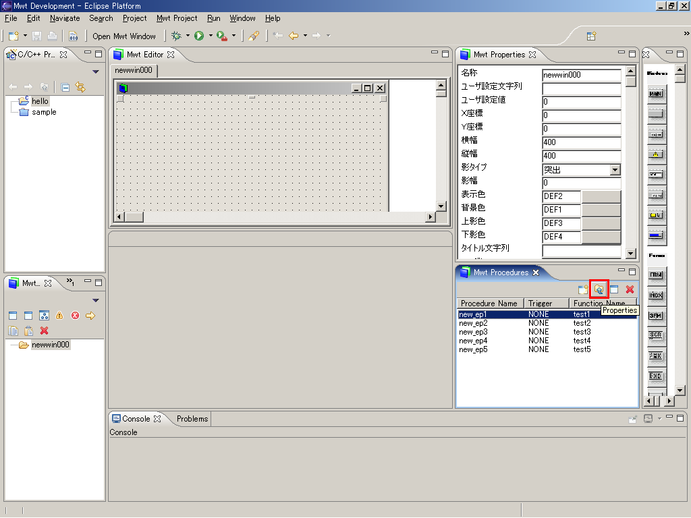Pick the 表示色 color button beside DEF2
Screen dimensions: 691x518
601,196
